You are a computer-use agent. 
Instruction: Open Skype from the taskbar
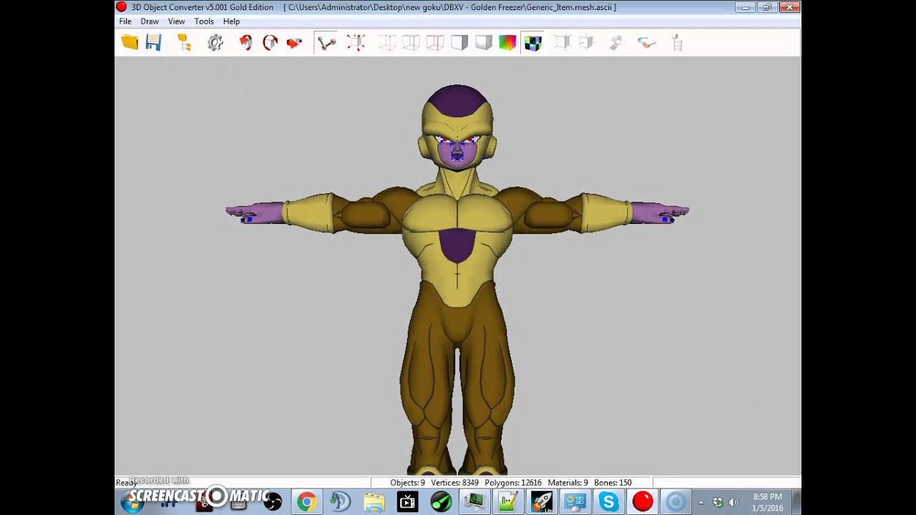point(608,502)
